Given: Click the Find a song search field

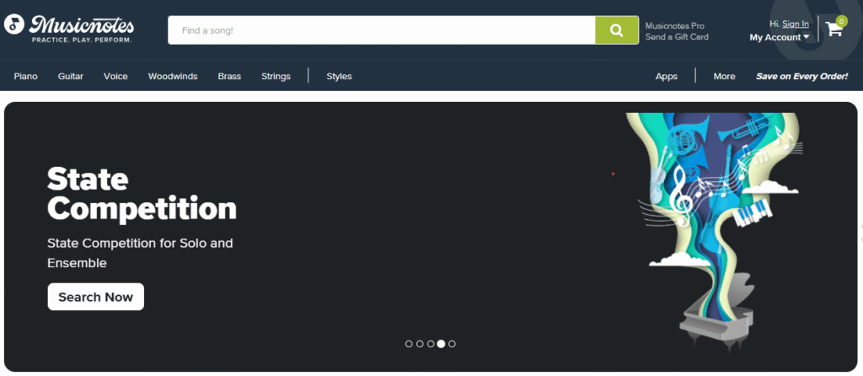Looking at the screenshot, I should [x=381, y=30].
